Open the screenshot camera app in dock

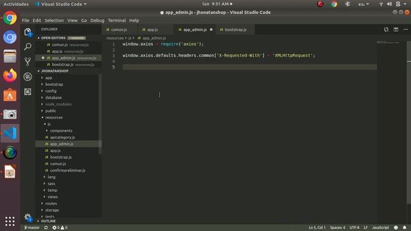click(10, 114)
